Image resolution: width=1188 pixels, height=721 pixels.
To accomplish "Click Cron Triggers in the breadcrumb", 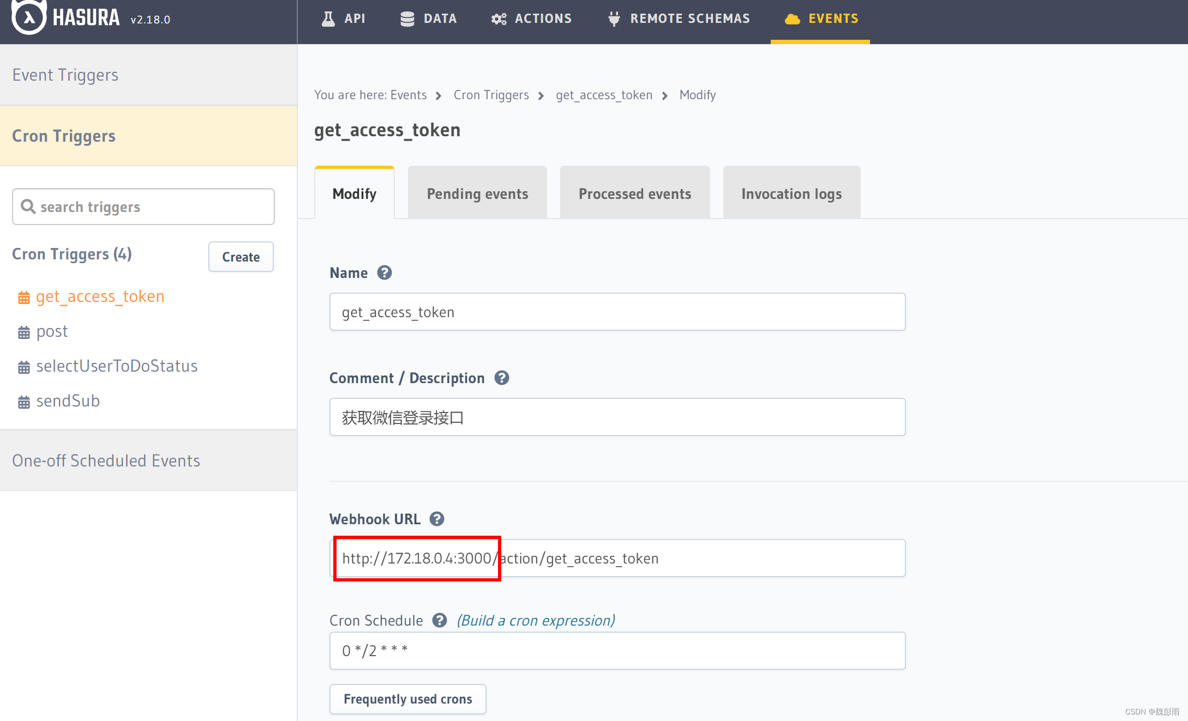I will (x=491, y=95).
